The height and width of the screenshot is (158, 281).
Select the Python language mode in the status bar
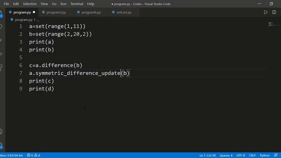(265, 155)
